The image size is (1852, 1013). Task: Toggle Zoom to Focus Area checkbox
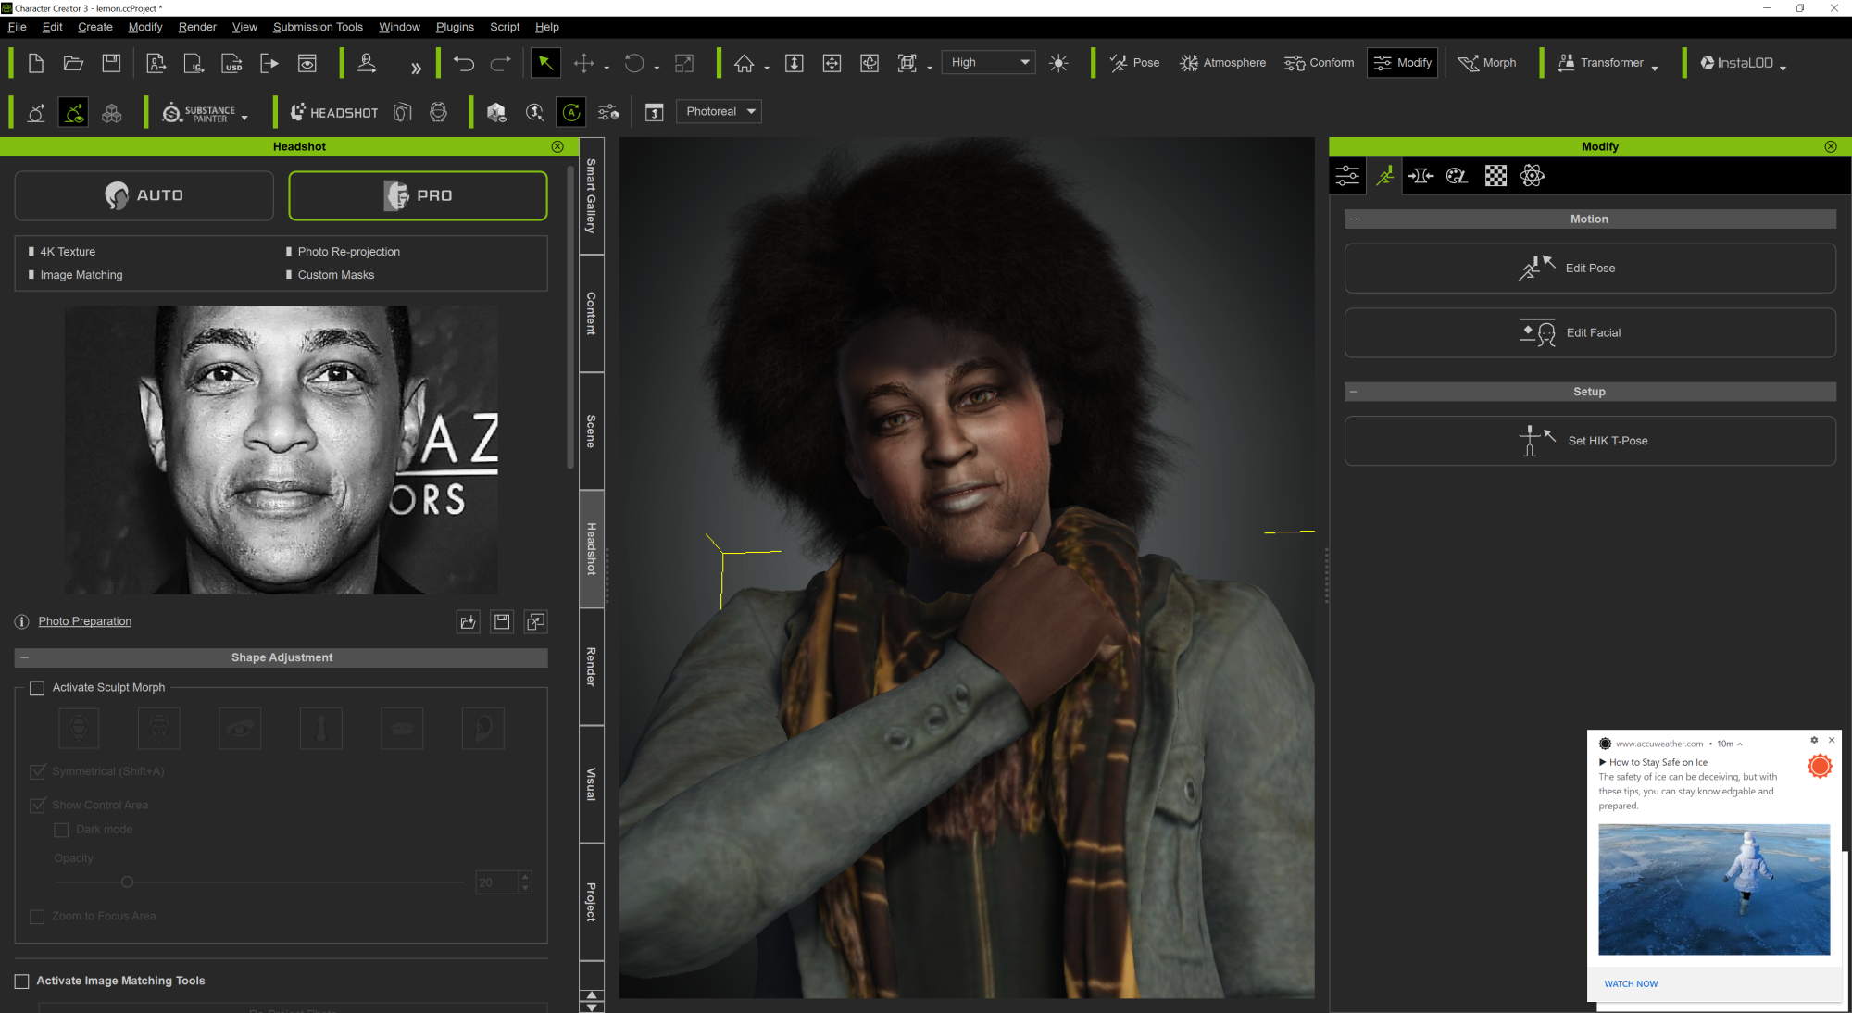point(37,917)
